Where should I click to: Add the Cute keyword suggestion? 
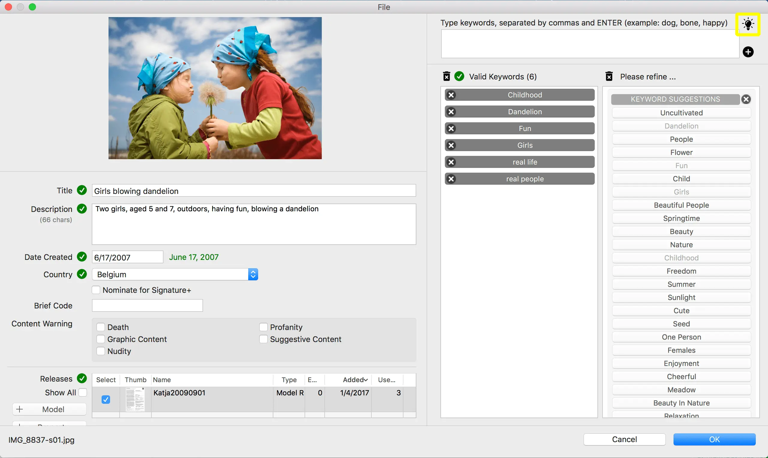pos(681,311)
